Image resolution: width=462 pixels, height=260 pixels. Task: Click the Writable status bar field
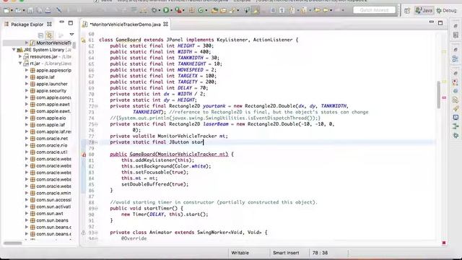pos(240,253)
